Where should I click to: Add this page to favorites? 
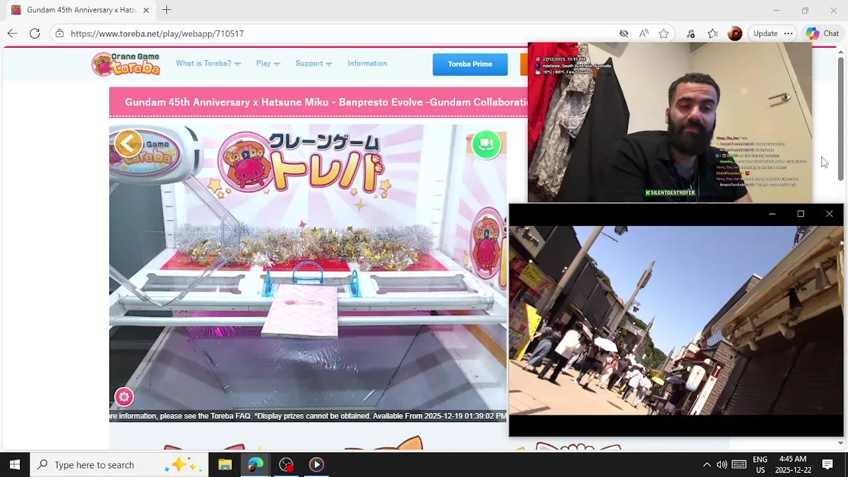(x=664, y=33)
